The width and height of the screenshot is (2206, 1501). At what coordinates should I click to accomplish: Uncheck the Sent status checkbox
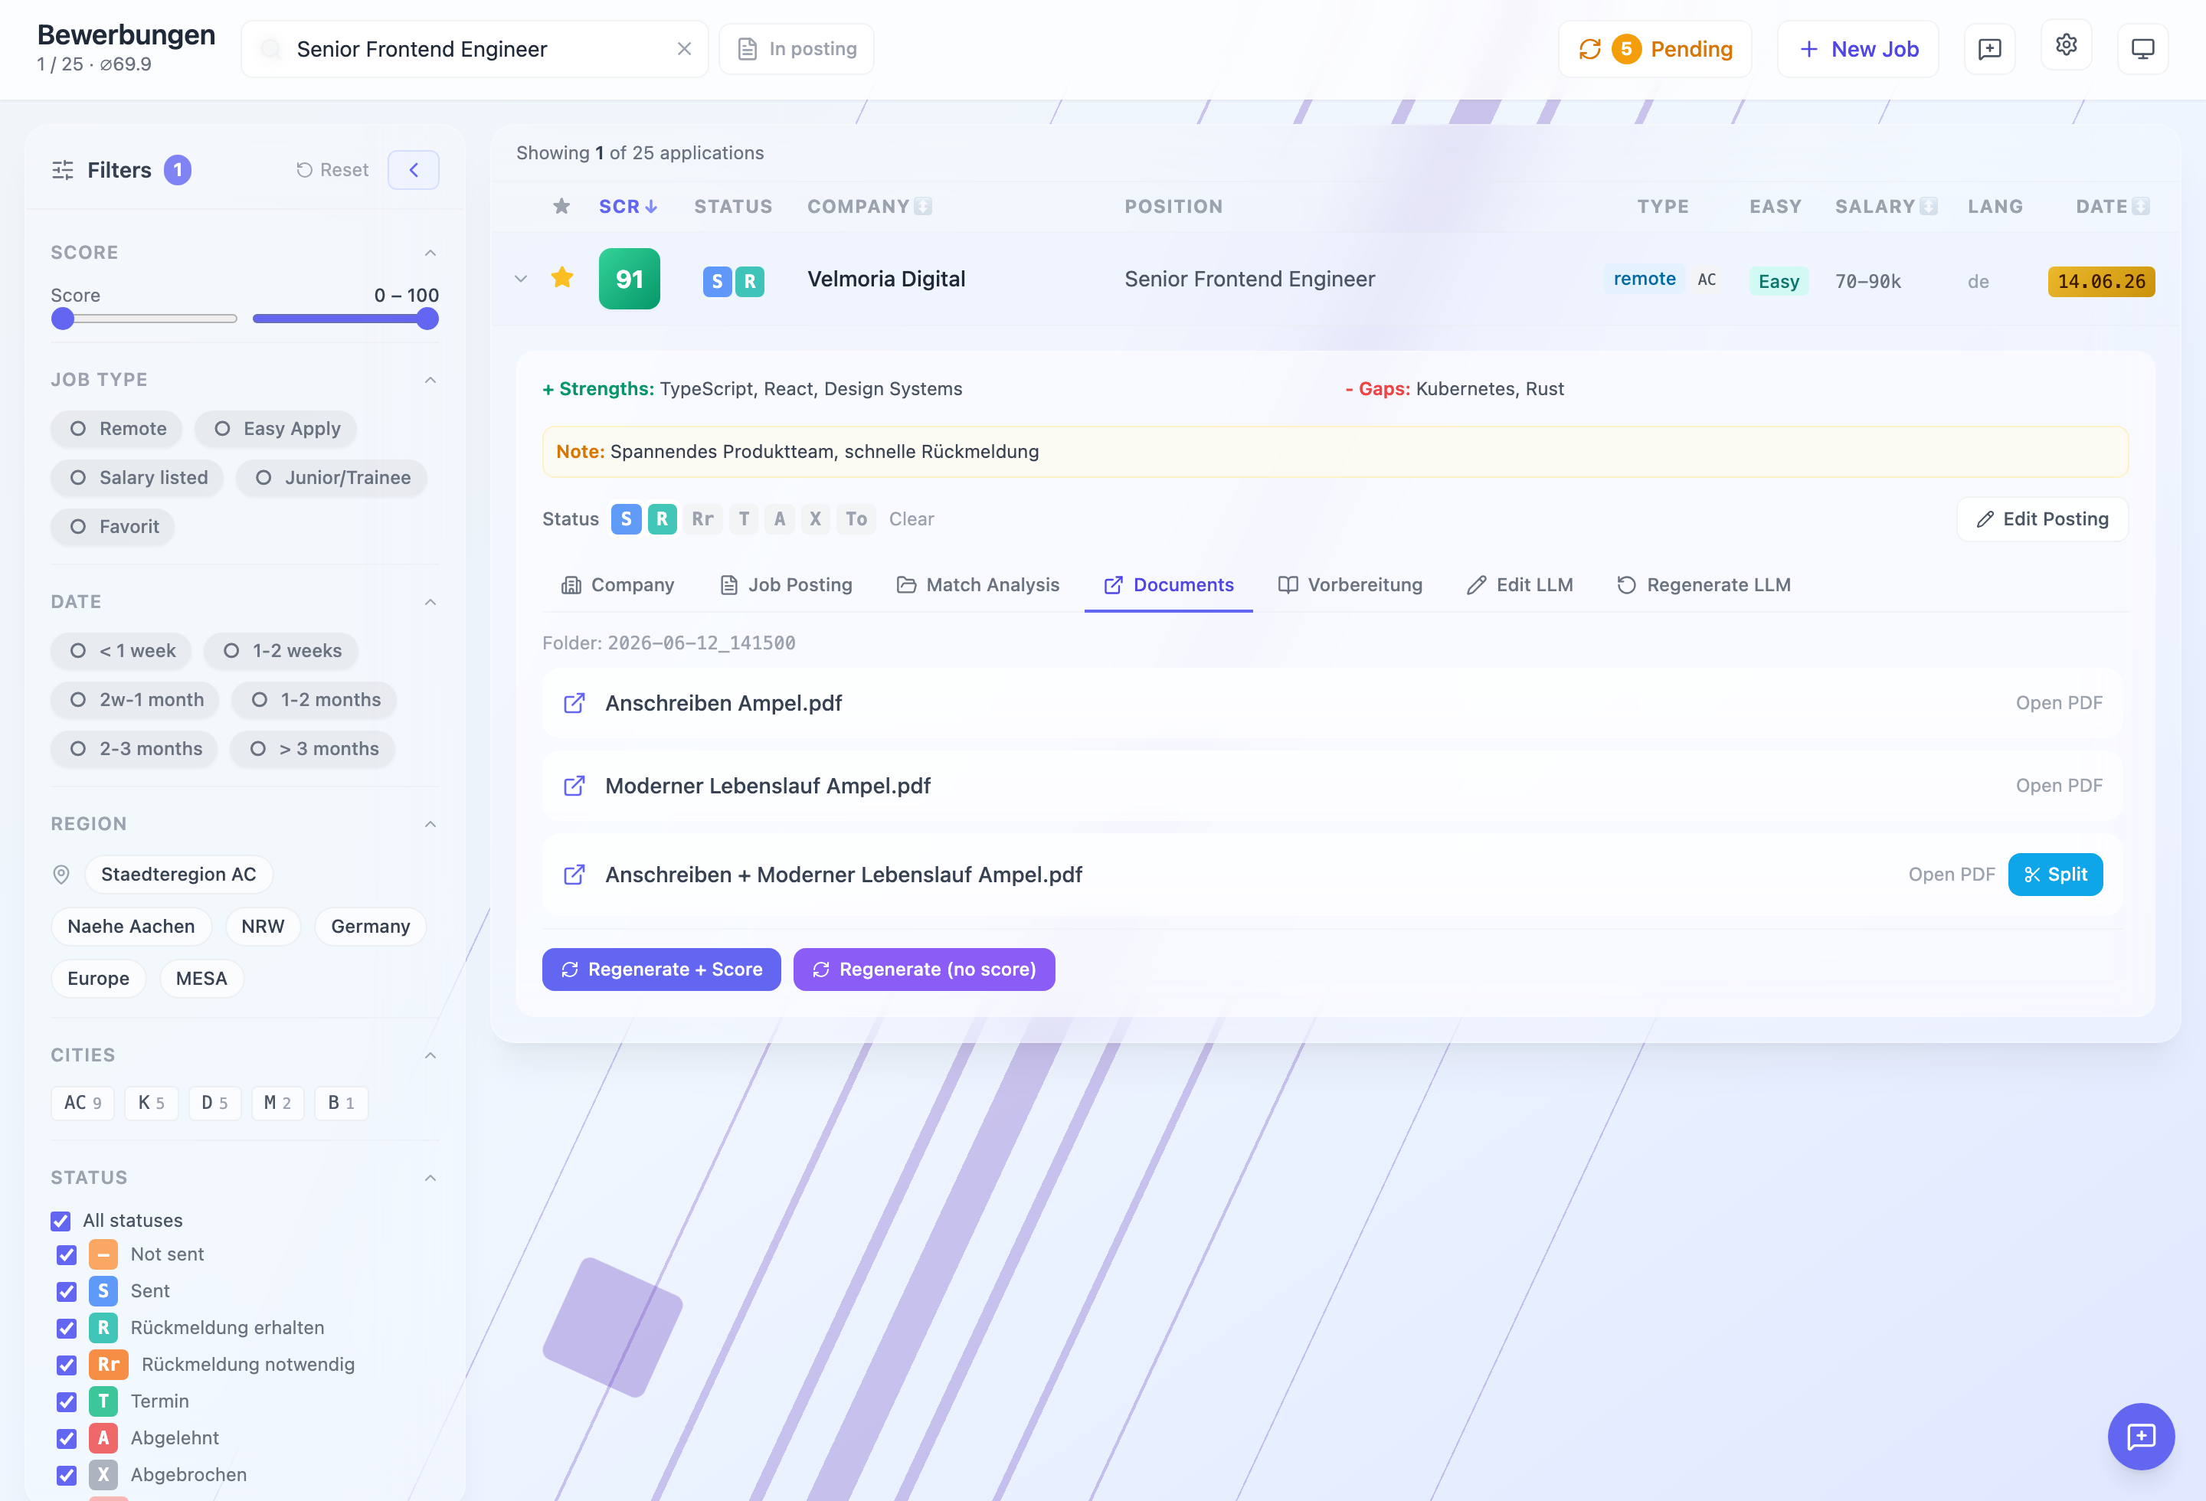[x=67, y=1291]
